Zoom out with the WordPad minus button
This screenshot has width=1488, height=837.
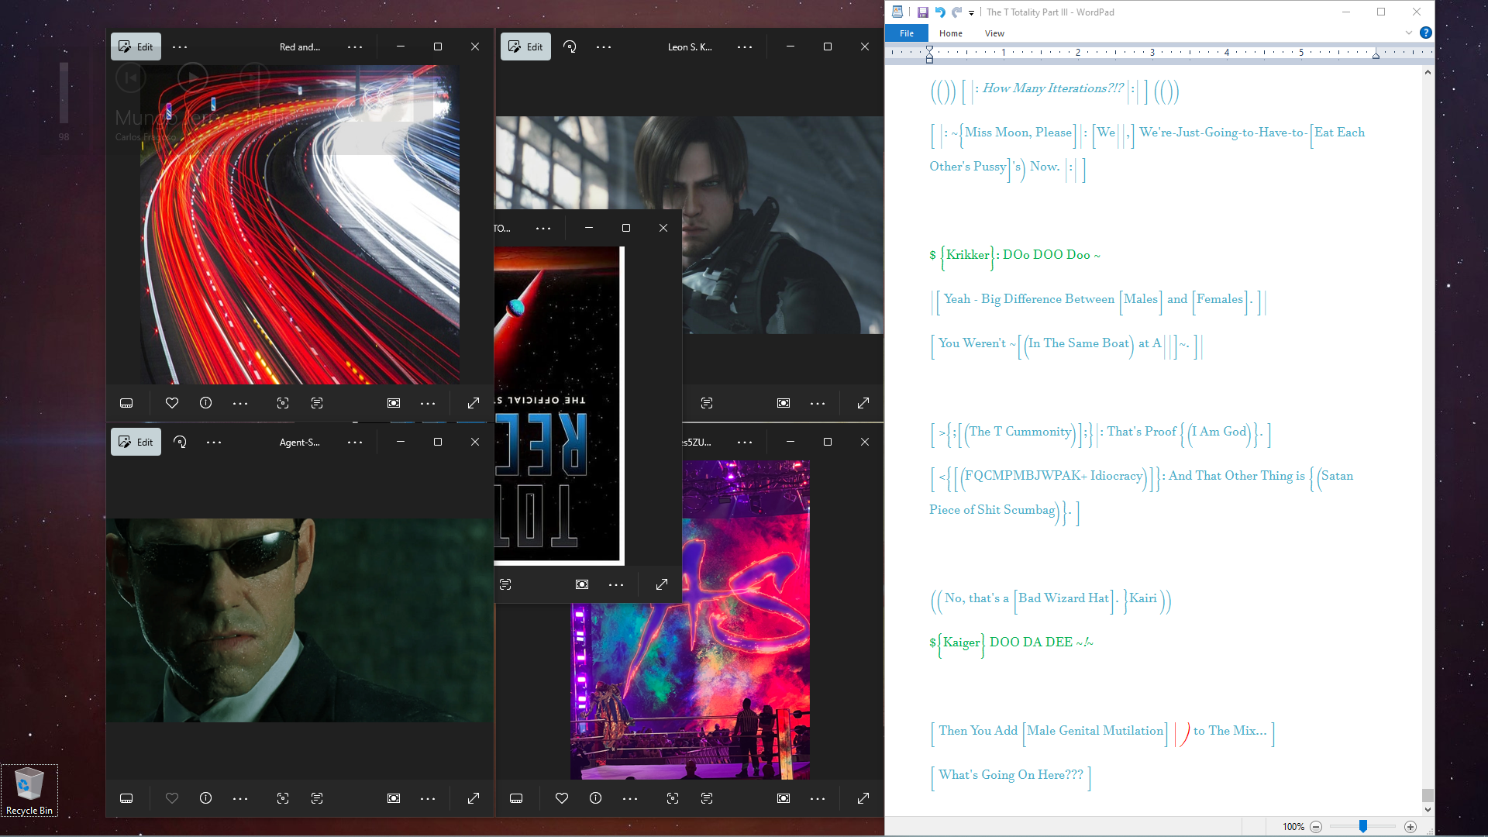coord(1316,827)
